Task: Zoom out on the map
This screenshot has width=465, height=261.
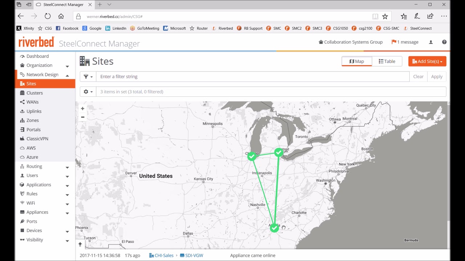Action: click(82, 117)
